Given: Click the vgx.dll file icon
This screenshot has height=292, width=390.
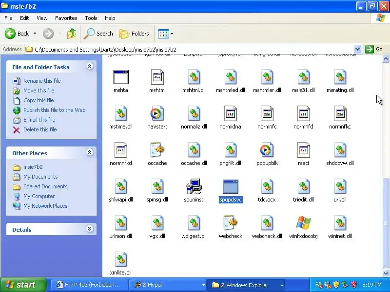Looking at the screenshot, I should [157, 223].
